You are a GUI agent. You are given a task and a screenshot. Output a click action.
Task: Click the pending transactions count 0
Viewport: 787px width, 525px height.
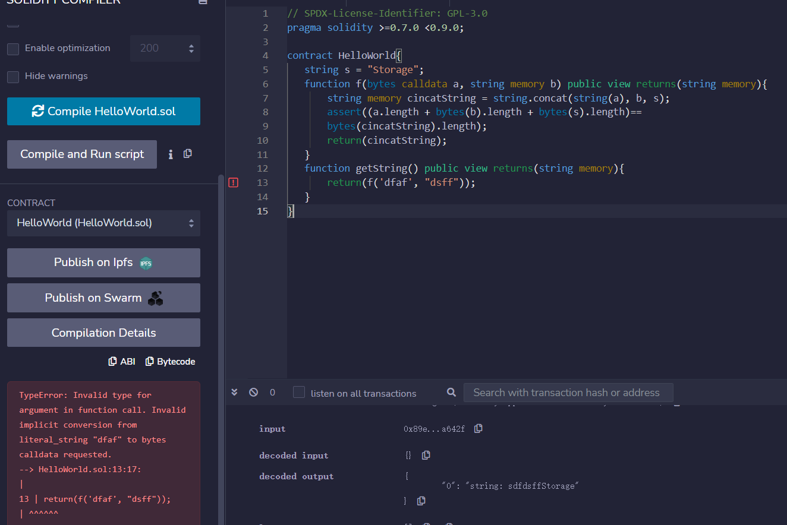coord(272,393)
